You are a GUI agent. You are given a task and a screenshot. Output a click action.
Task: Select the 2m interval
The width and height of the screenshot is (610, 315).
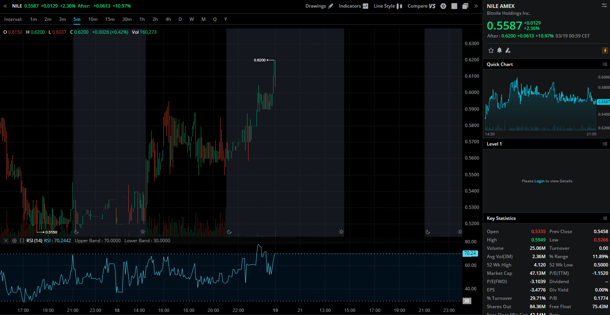click(48, 19)
